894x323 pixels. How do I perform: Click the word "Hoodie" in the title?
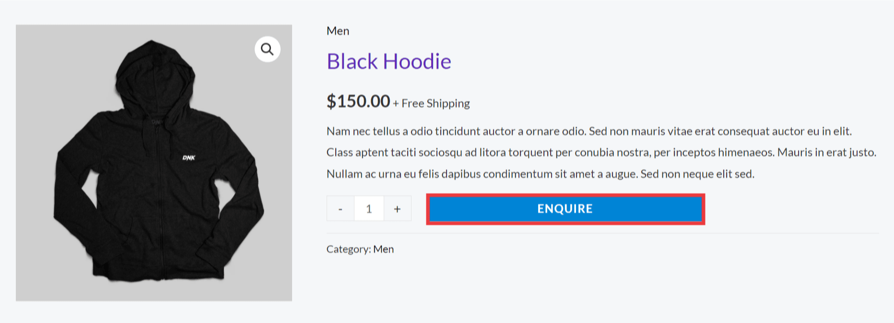tap(417, 61)
